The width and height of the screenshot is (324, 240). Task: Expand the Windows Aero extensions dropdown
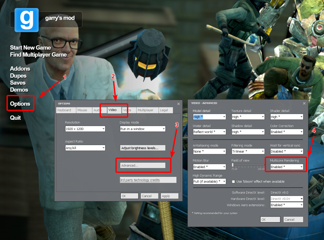286,205
